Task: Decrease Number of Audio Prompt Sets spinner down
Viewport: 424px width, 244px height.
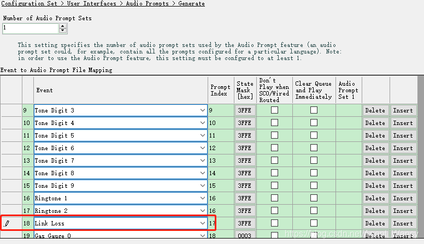Action: [x=63, y=30]
